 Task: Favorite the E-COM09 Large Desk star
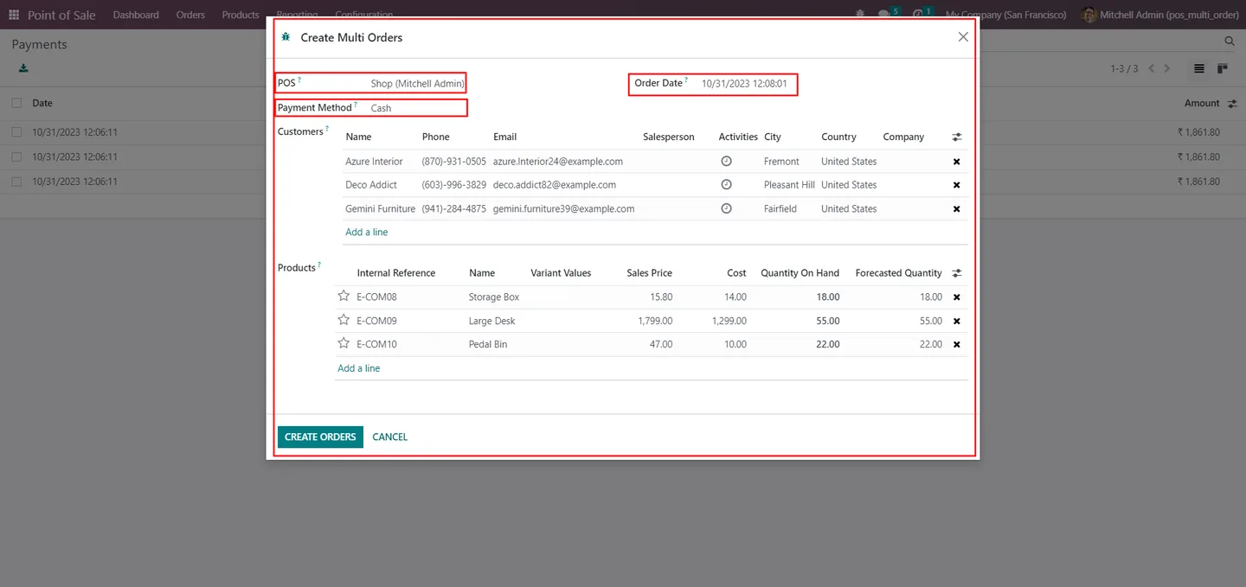pos(344,320)
